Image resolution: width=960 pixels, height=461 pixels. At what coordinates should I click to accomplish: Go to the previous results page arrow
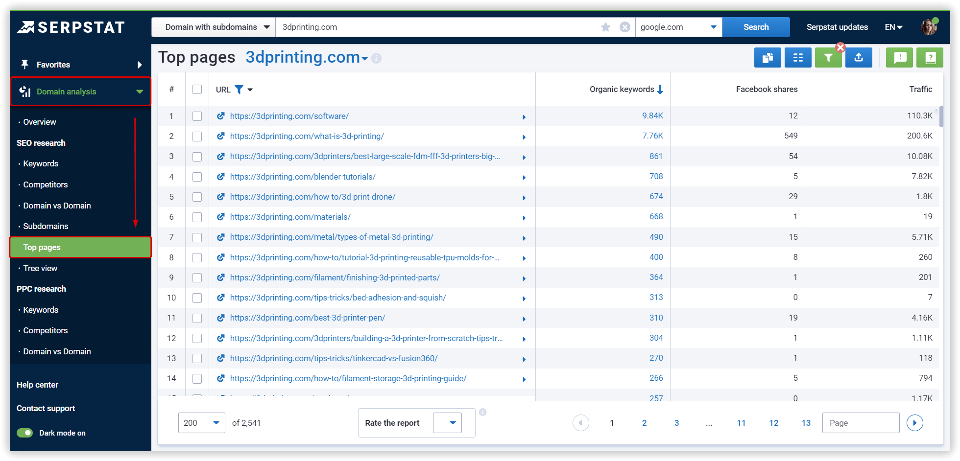click(x=581, y=423)
